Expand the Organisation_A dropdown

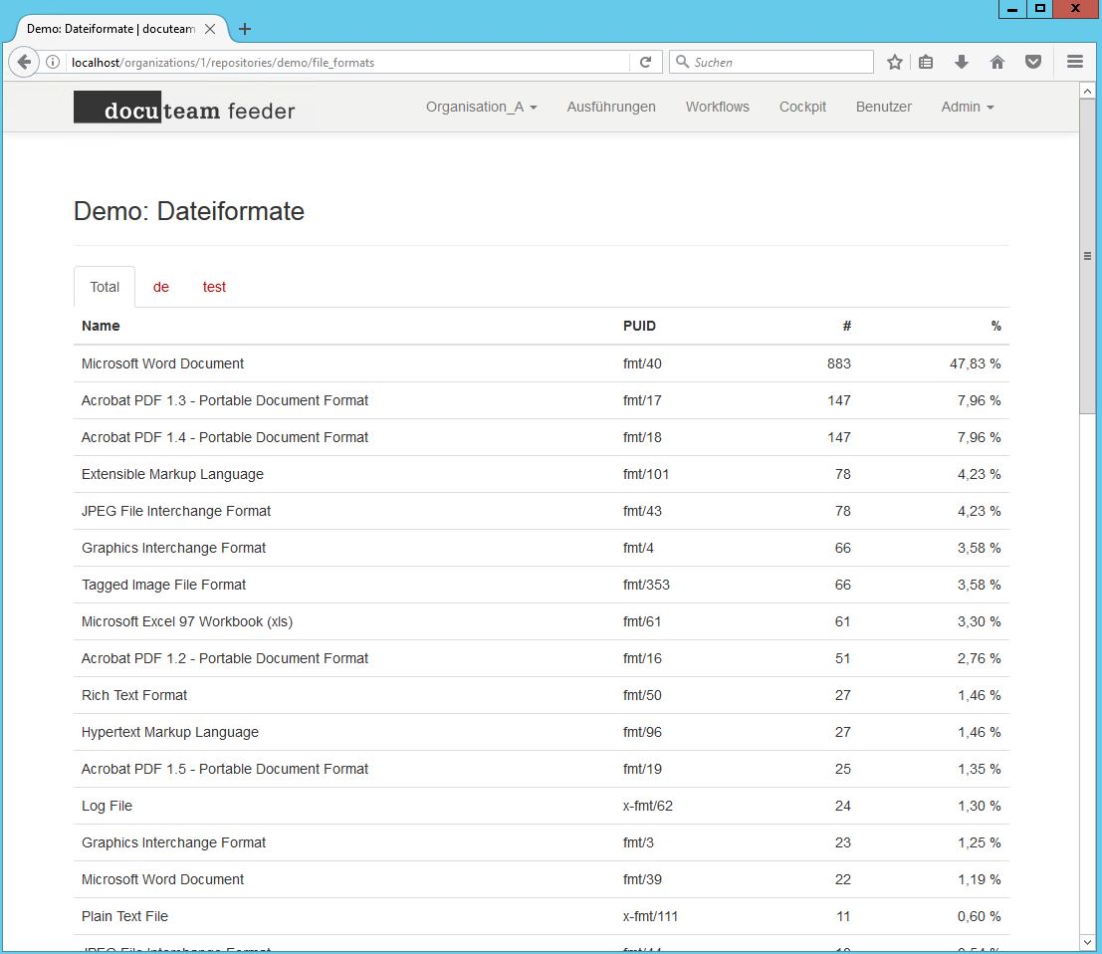coord(481,107)
